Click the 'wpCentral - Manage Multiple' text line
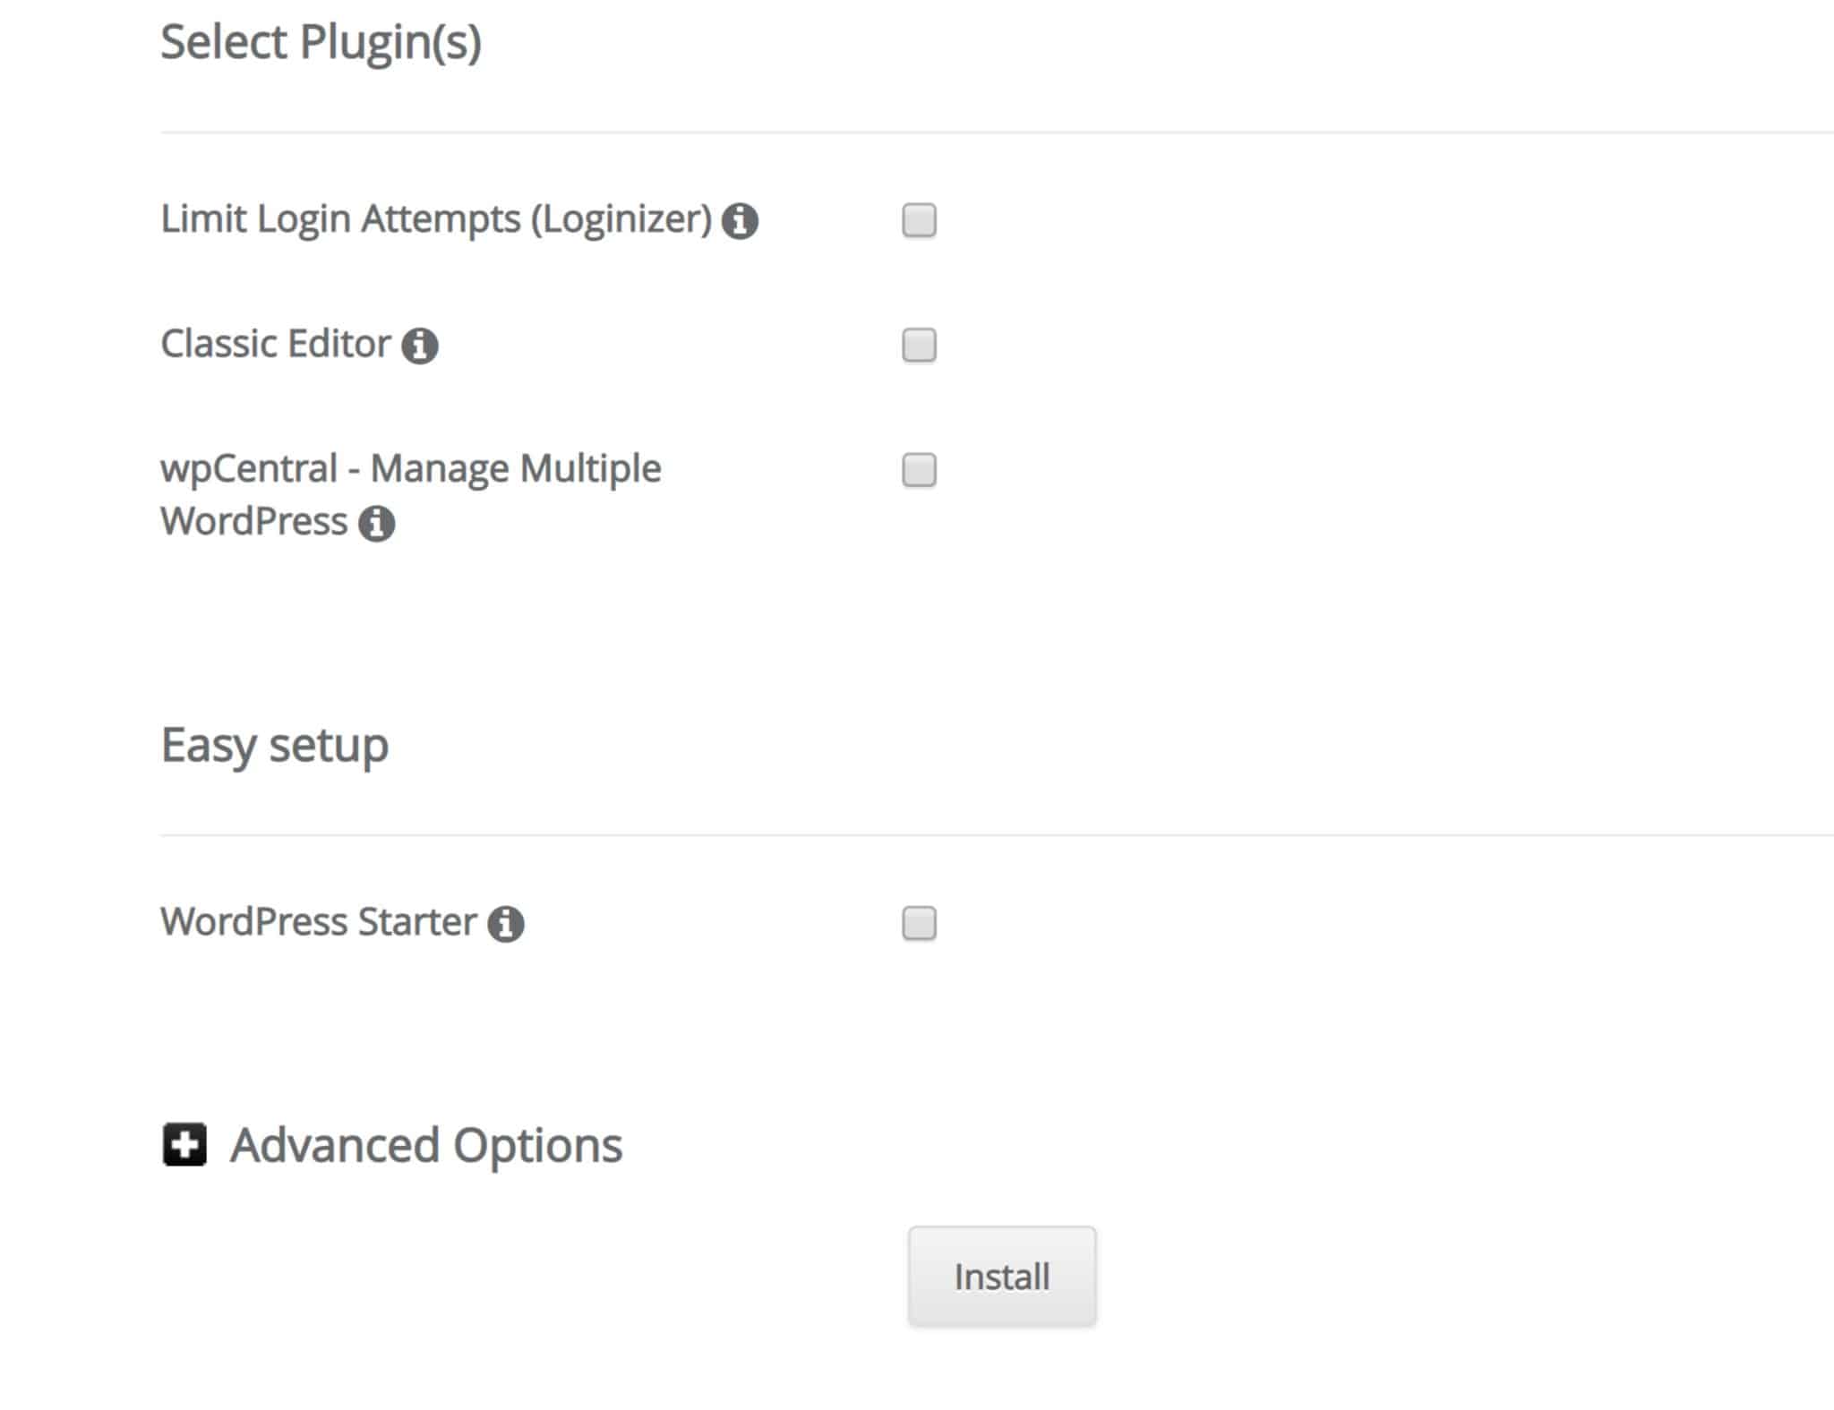 pyautogui.click(x=410, y=468)
